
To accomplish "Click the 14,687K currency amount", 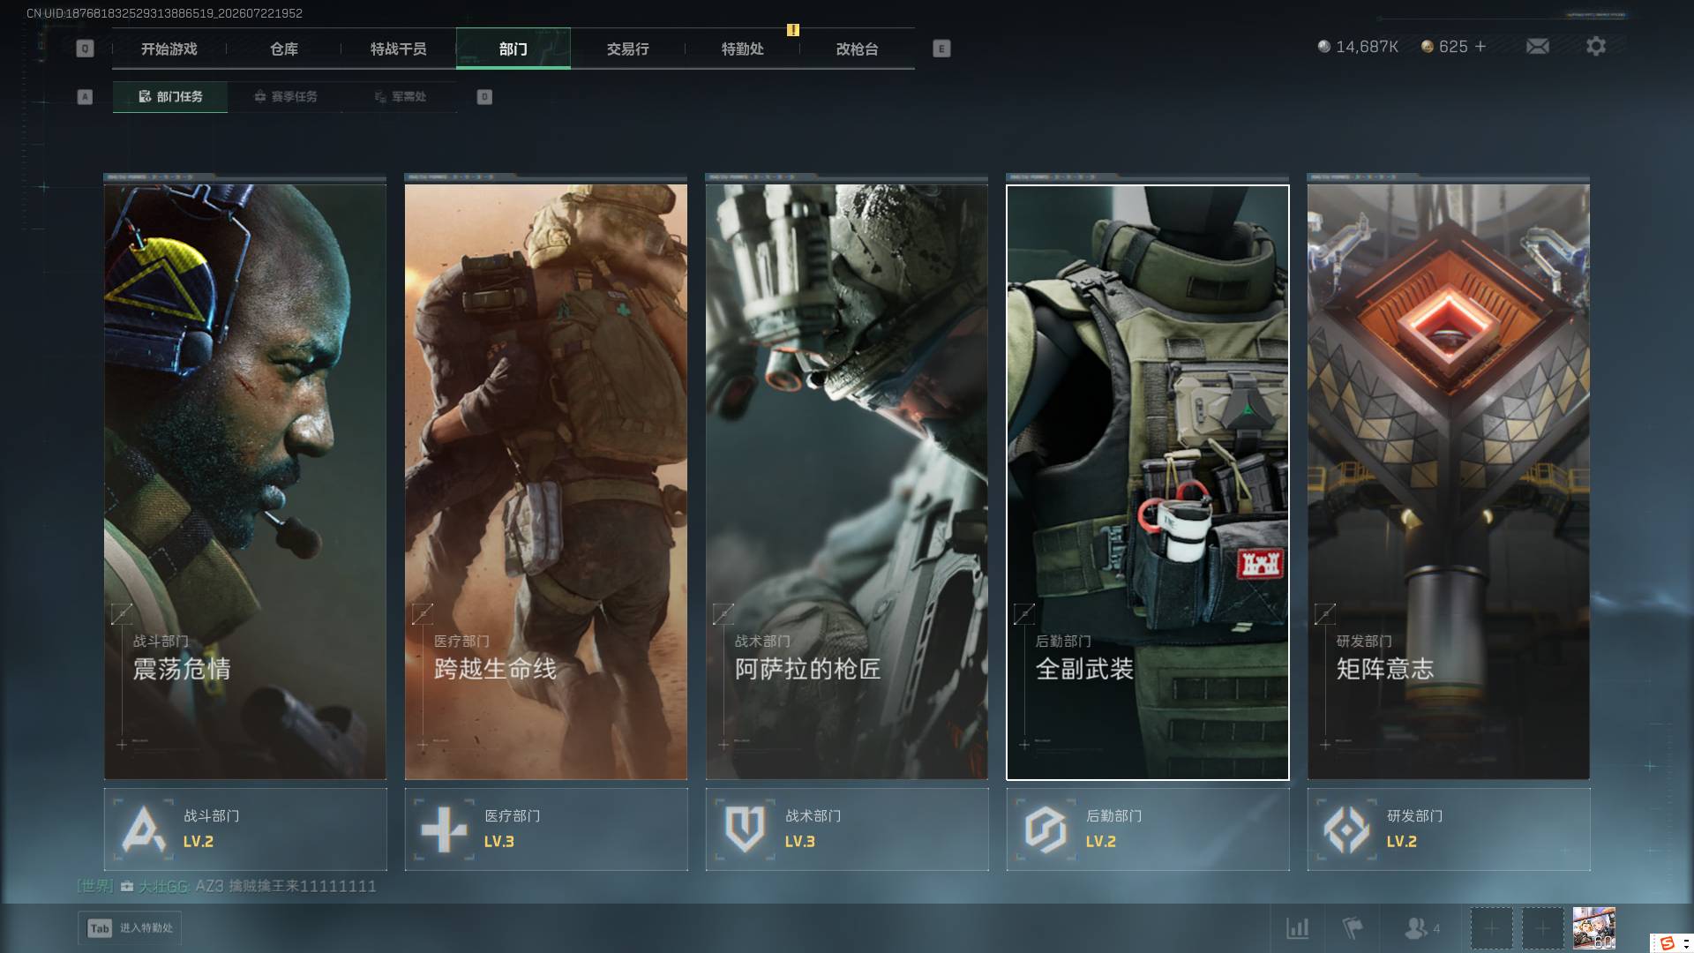I will point(1367,46).
